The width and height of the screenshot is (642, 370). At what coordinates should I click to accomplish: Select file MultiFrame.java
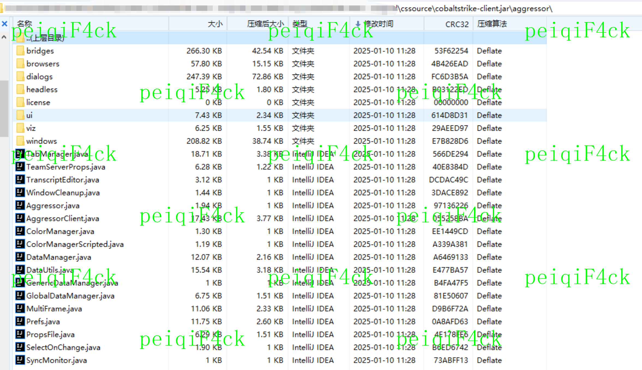point(54,309)
